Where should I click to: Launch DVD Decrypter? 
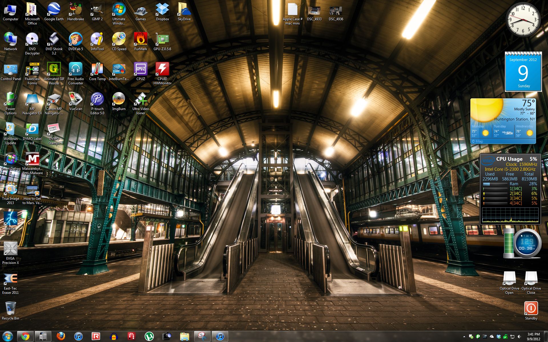32,44
